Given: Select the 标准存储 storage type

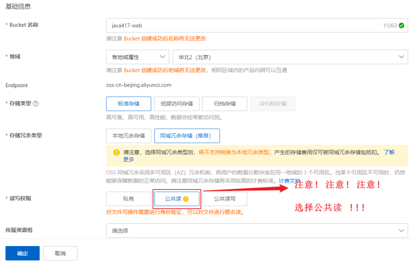Looking at the screenshot, I should (x=128, y=103).
